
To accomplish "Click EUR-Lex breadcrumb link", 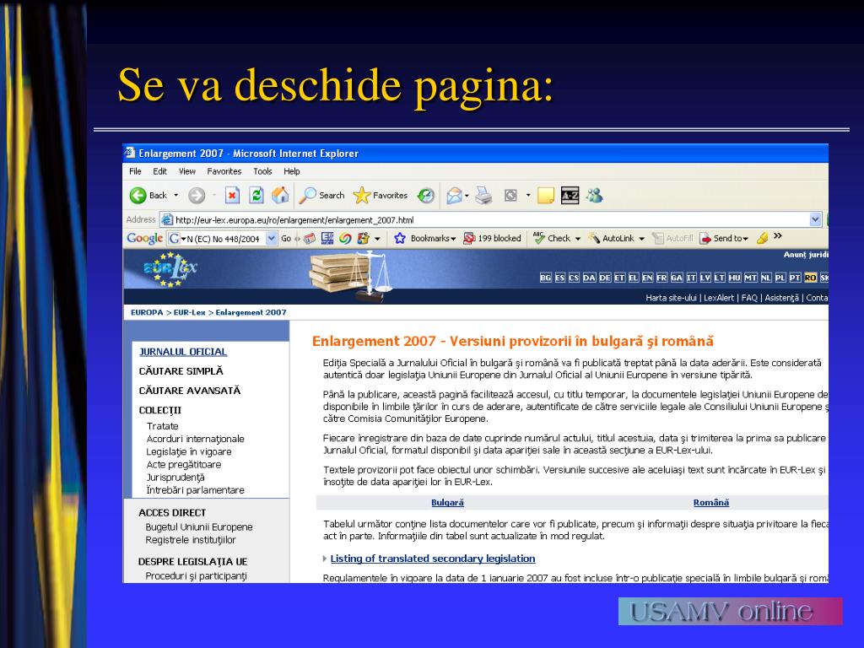I will coord(190,312).
